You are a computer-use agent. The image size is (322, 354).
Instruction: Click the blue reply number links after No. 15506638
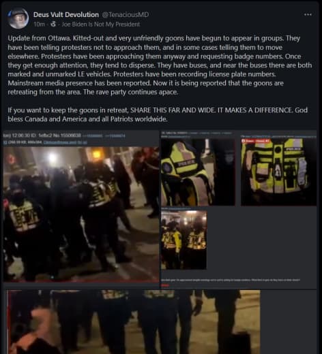click(106, 135)
